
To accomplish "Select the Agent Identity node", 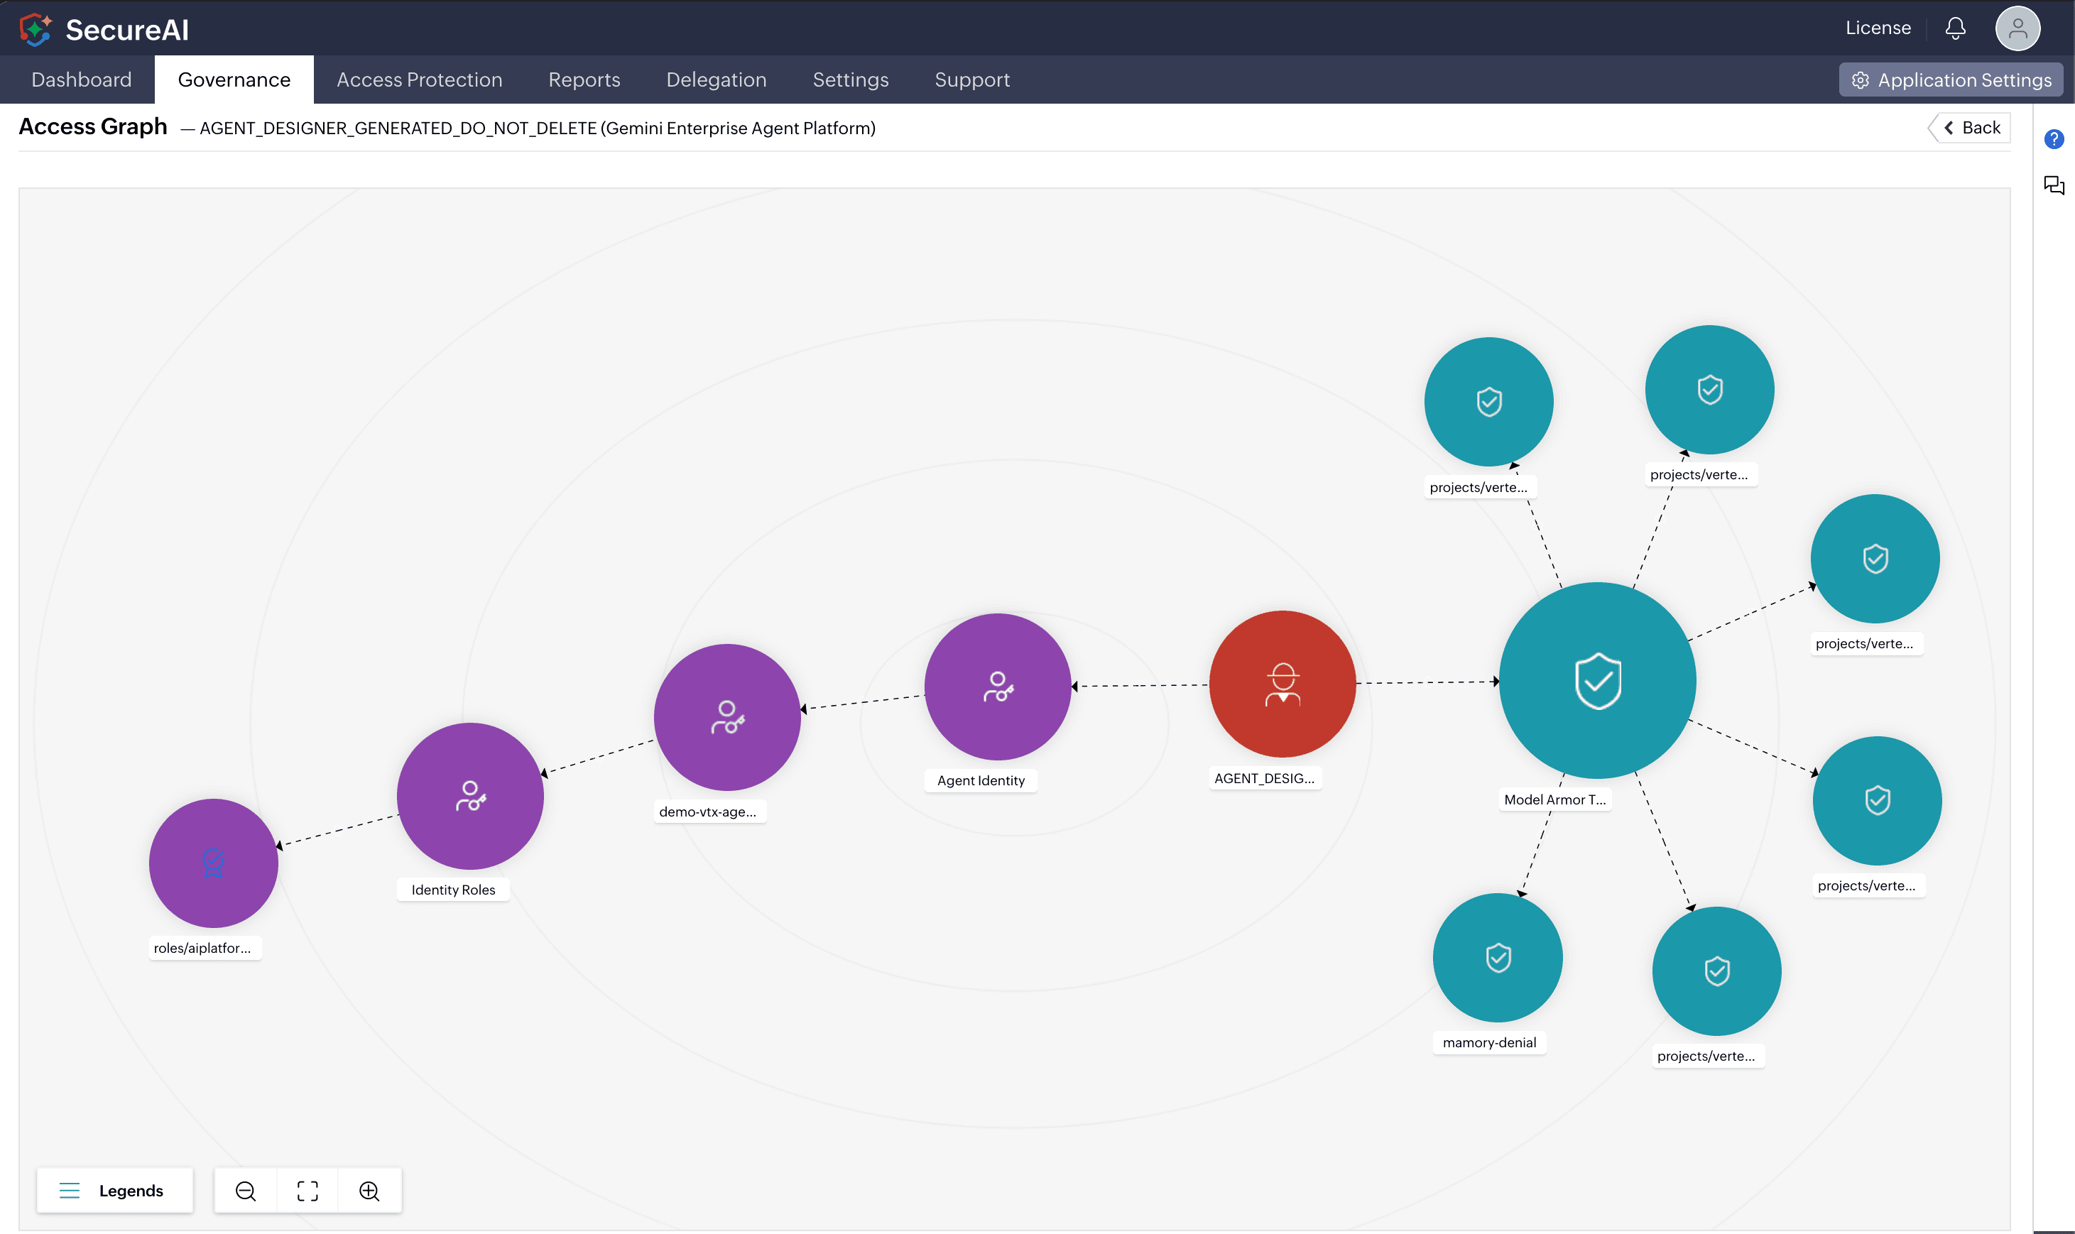I will 998,687.
